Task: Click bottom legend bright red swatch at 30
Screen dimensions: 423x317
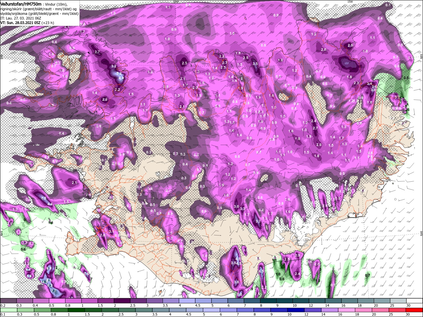Action: pos(414,310)
